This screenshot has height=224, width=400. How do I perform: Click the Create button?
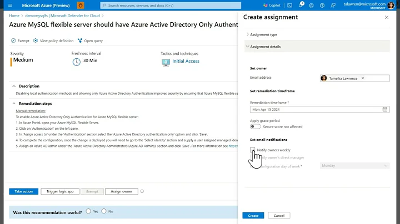pyautogui.click(x=253, y=216)
